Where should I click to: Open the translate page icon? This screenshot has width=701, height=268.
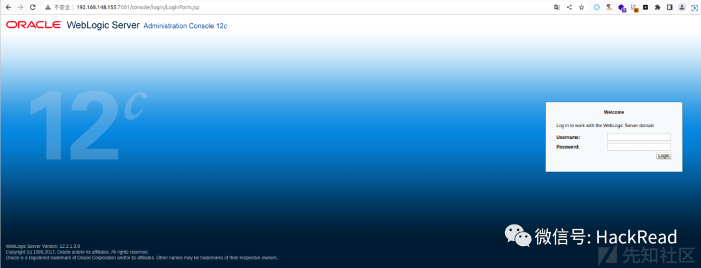click(x=557, y=7)
